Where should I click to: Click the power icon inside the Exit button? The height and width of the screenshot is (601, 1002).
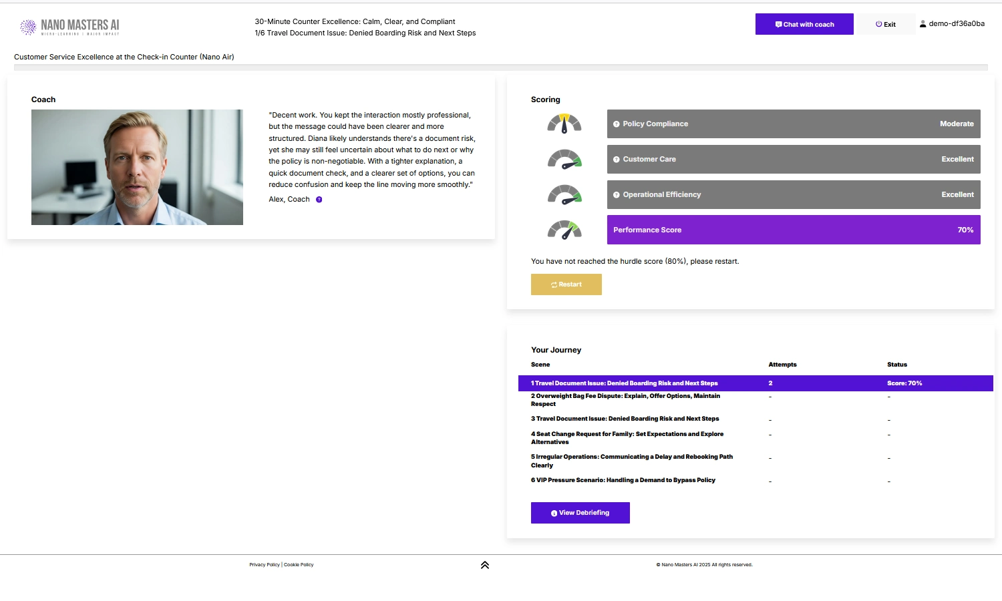878,23
